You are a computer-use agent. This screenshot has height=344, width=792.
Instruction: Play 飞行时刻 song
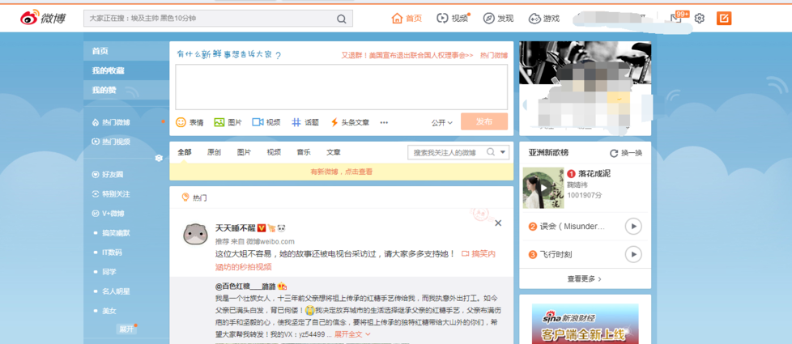[633, 255]
